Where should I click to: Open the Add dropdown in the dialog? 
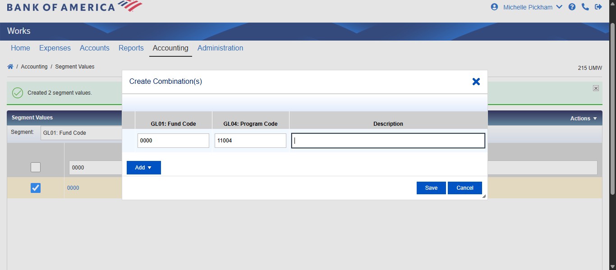tap(143, 167)
